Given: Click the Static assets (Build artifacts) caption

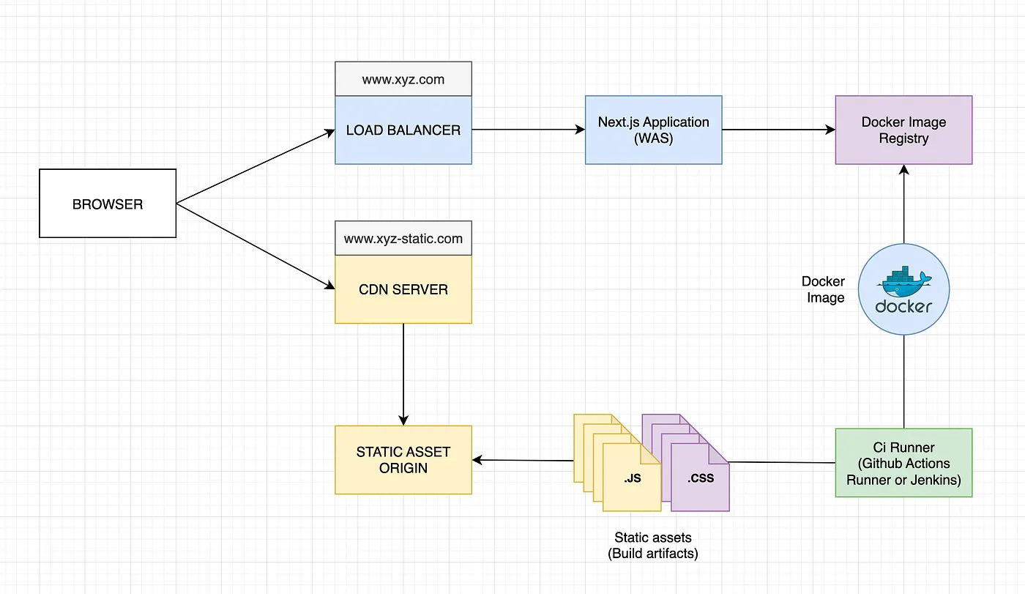Looking at the screenshot, I should [x=653, y=546].
